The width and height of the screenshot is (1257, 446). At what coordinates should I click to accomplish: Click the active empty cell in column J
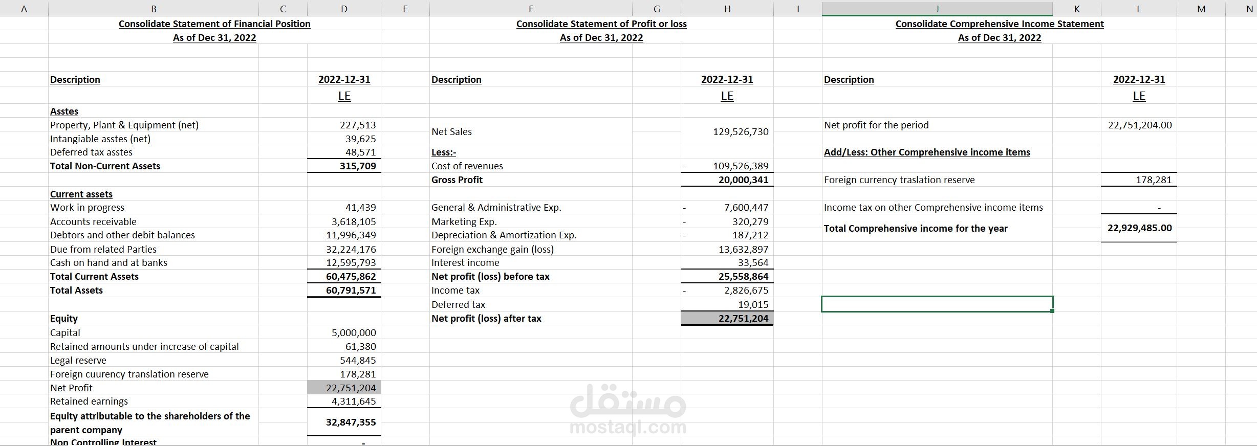937,304
